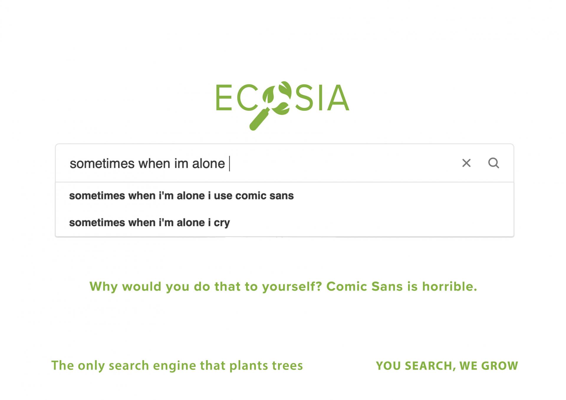Choose the "sometimes when i'm alone i cry" suggestion

coord(149,223)
